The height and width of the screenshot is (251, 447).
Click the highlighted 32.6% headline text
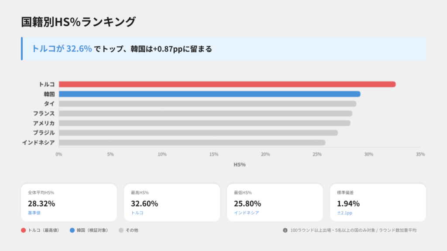tap(79, 49)
